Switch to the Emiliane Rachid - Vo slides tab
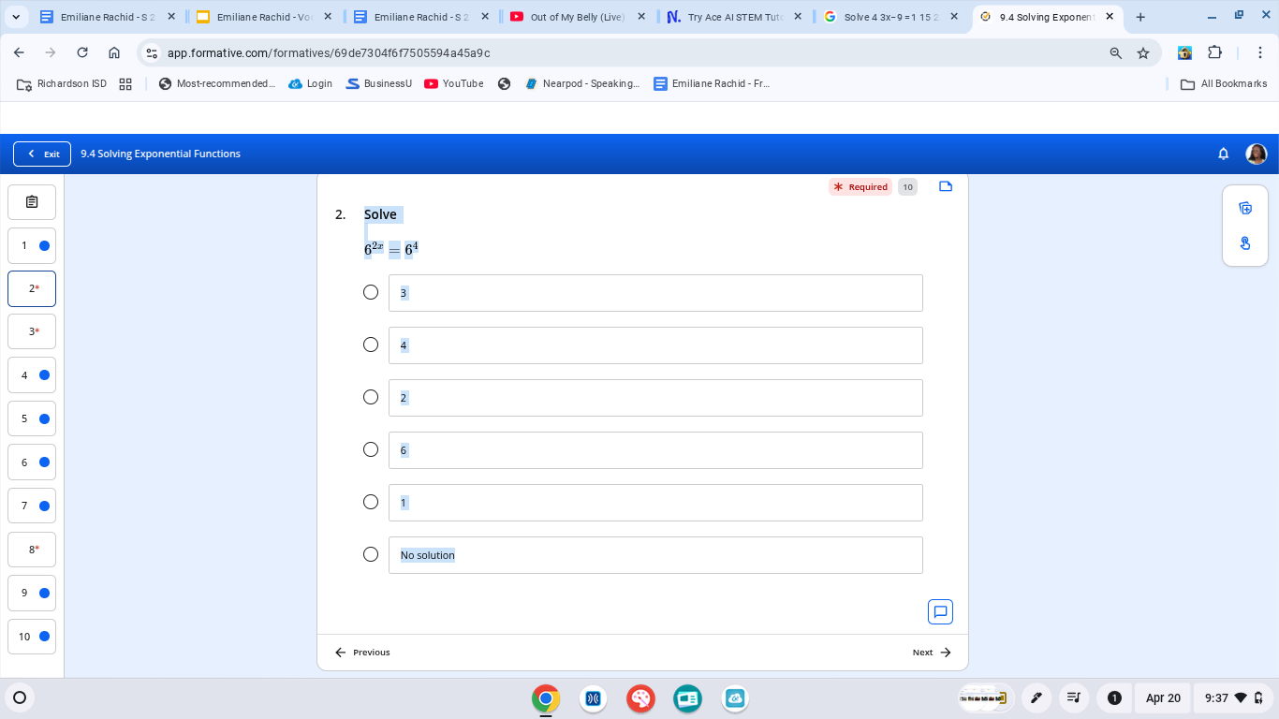 tap(263, 17)
